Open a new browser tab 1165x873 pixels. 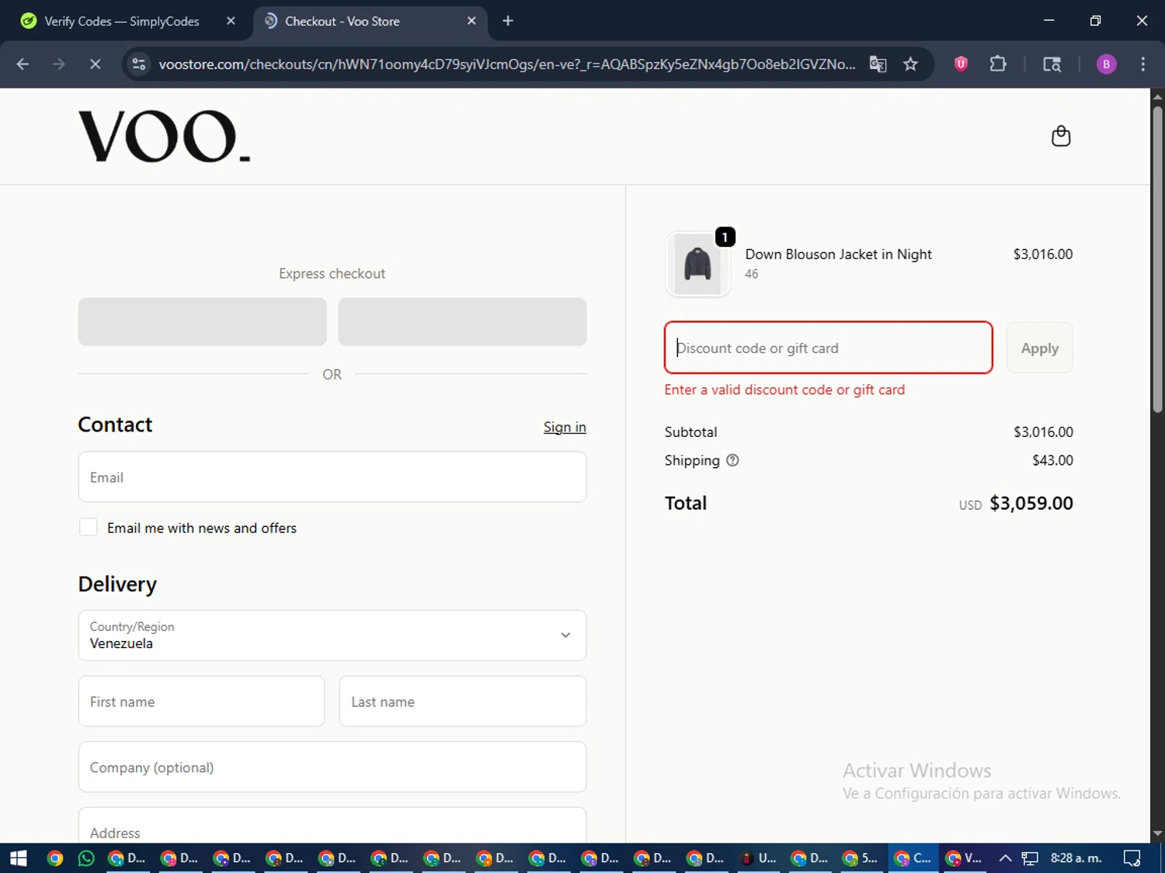[508, 21]
